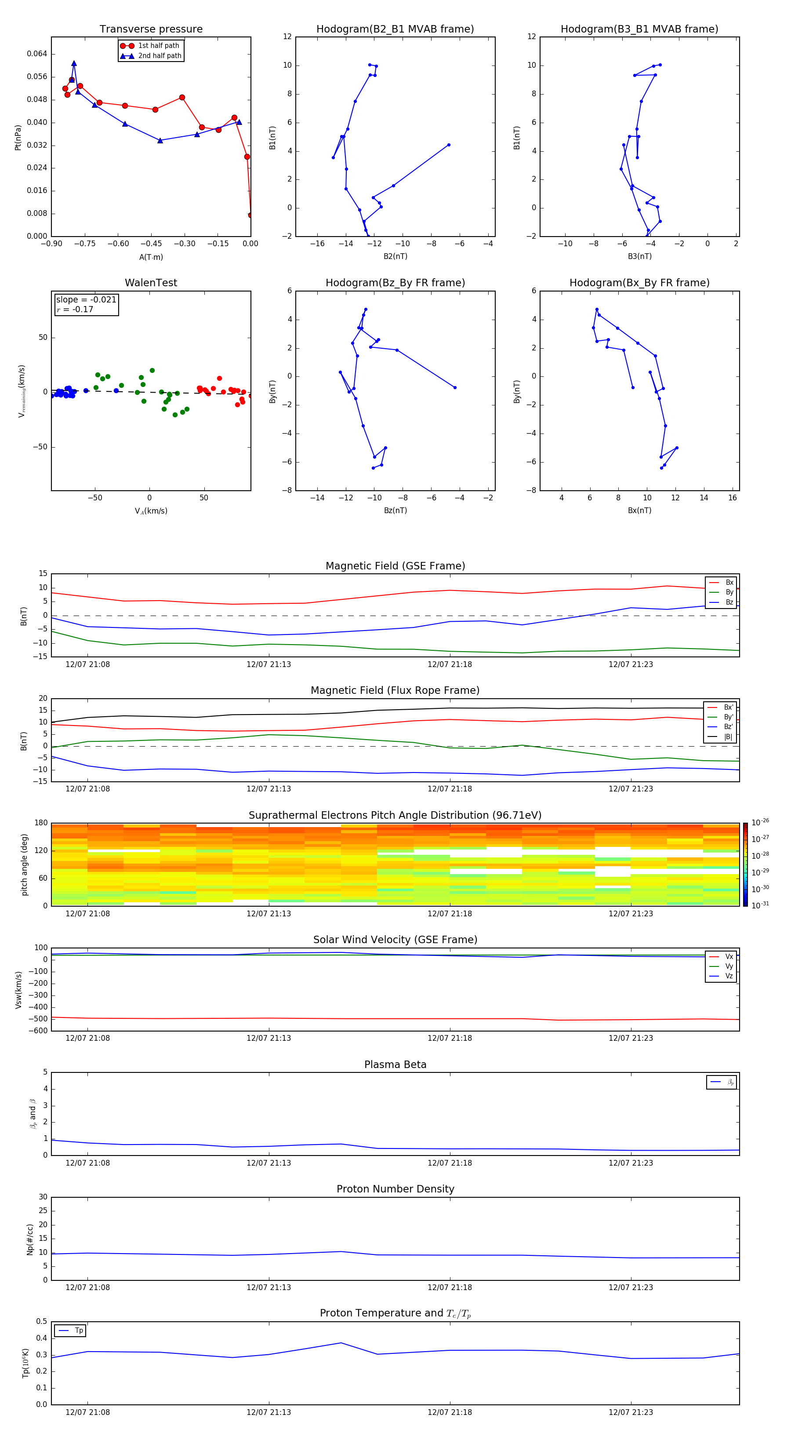Click the last red circle in the transverse pressure plot
This screenshot has width=791, height=1451.
250,215
